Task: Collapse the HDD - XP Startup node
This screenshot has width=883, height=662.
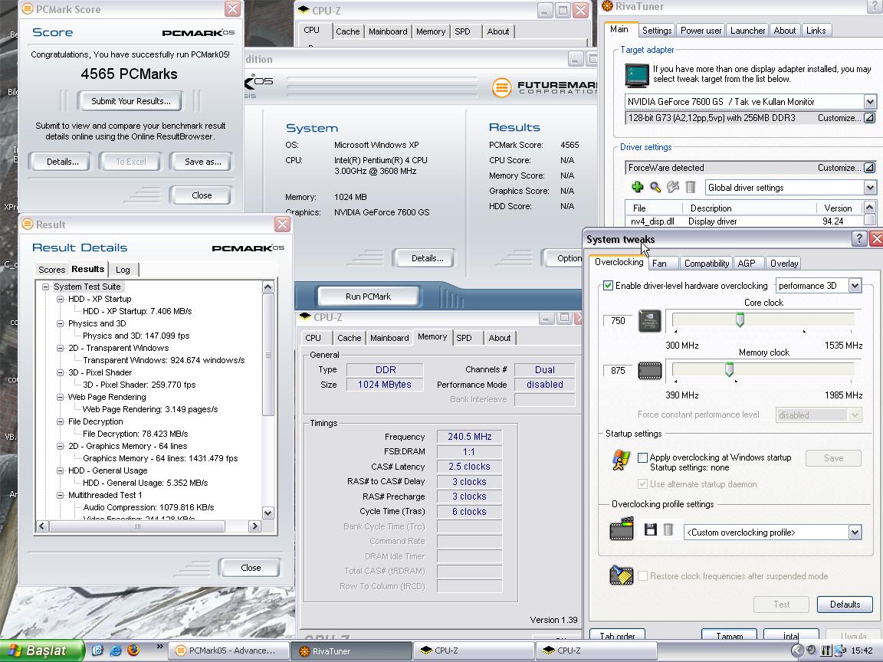Action: (61, 299)
